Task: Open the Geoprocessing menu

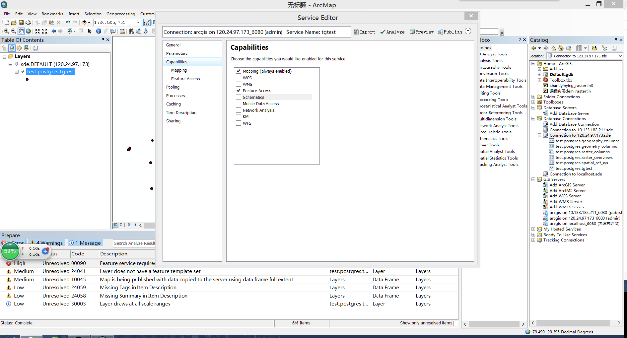Action: coord(121,14)
